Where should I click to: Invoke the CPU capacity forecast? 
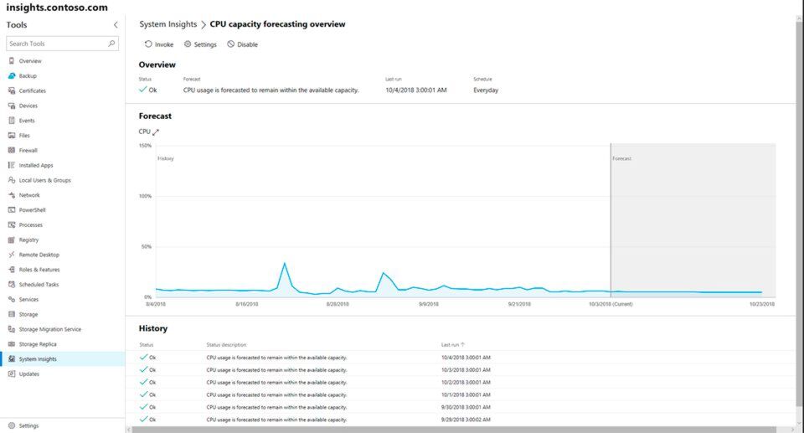(159, 44)
